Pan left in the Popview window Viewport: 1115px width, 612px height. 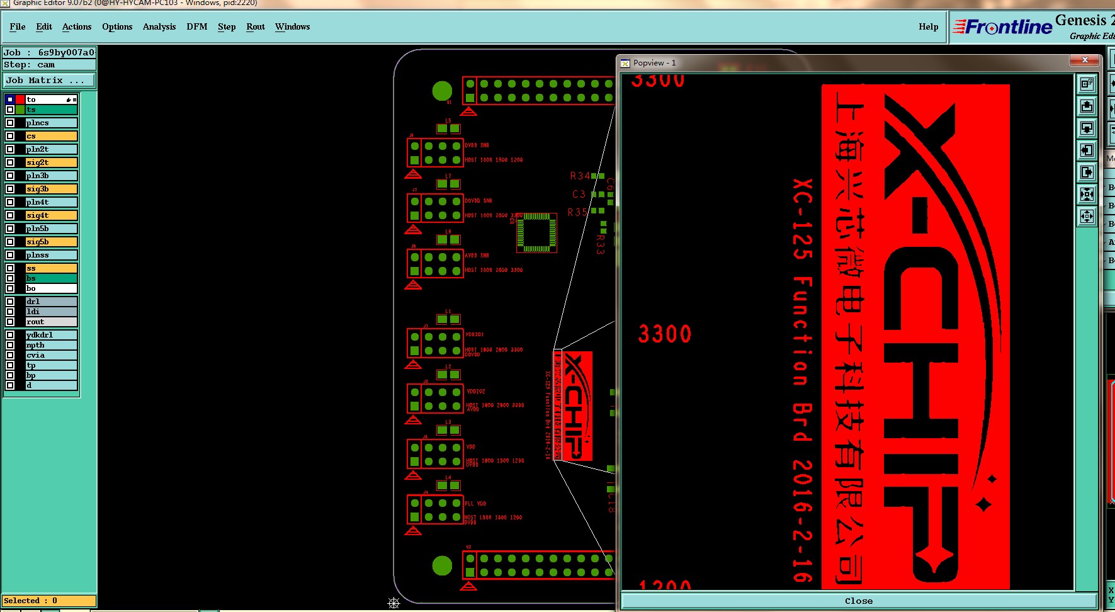1087,150
